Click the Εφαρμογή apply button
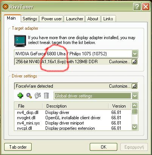Screen dimensions: 152x155 pos(134,147)
